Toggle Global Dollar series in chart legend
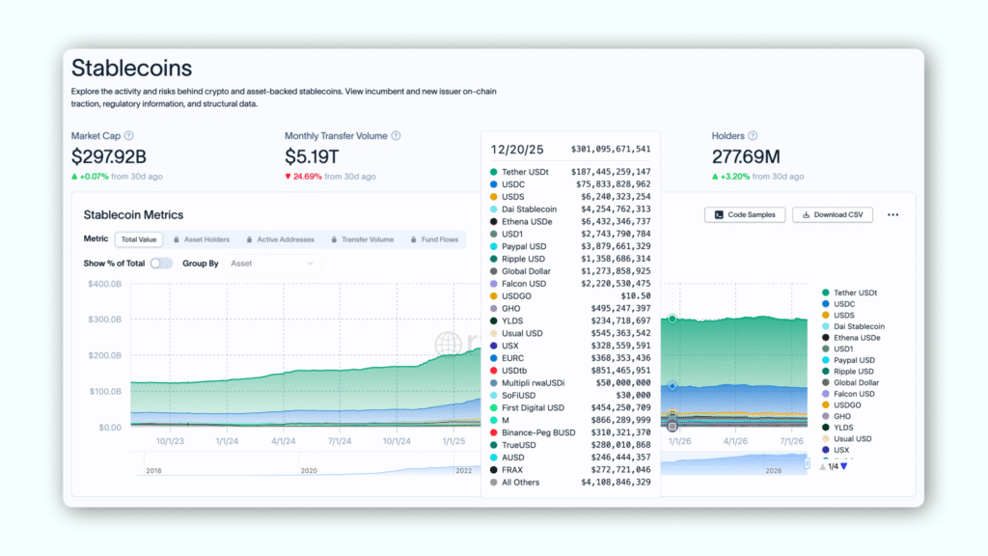The image size is (988, 556). [850, 382]
